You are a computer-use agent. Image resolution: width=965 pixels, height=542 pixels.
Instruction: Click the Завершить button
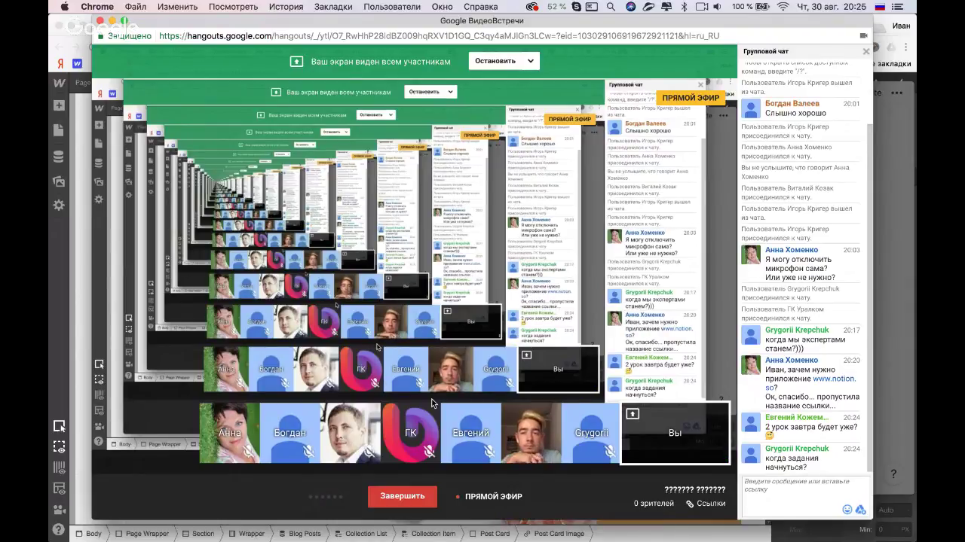pyautogui.click(x=403, y=496)
